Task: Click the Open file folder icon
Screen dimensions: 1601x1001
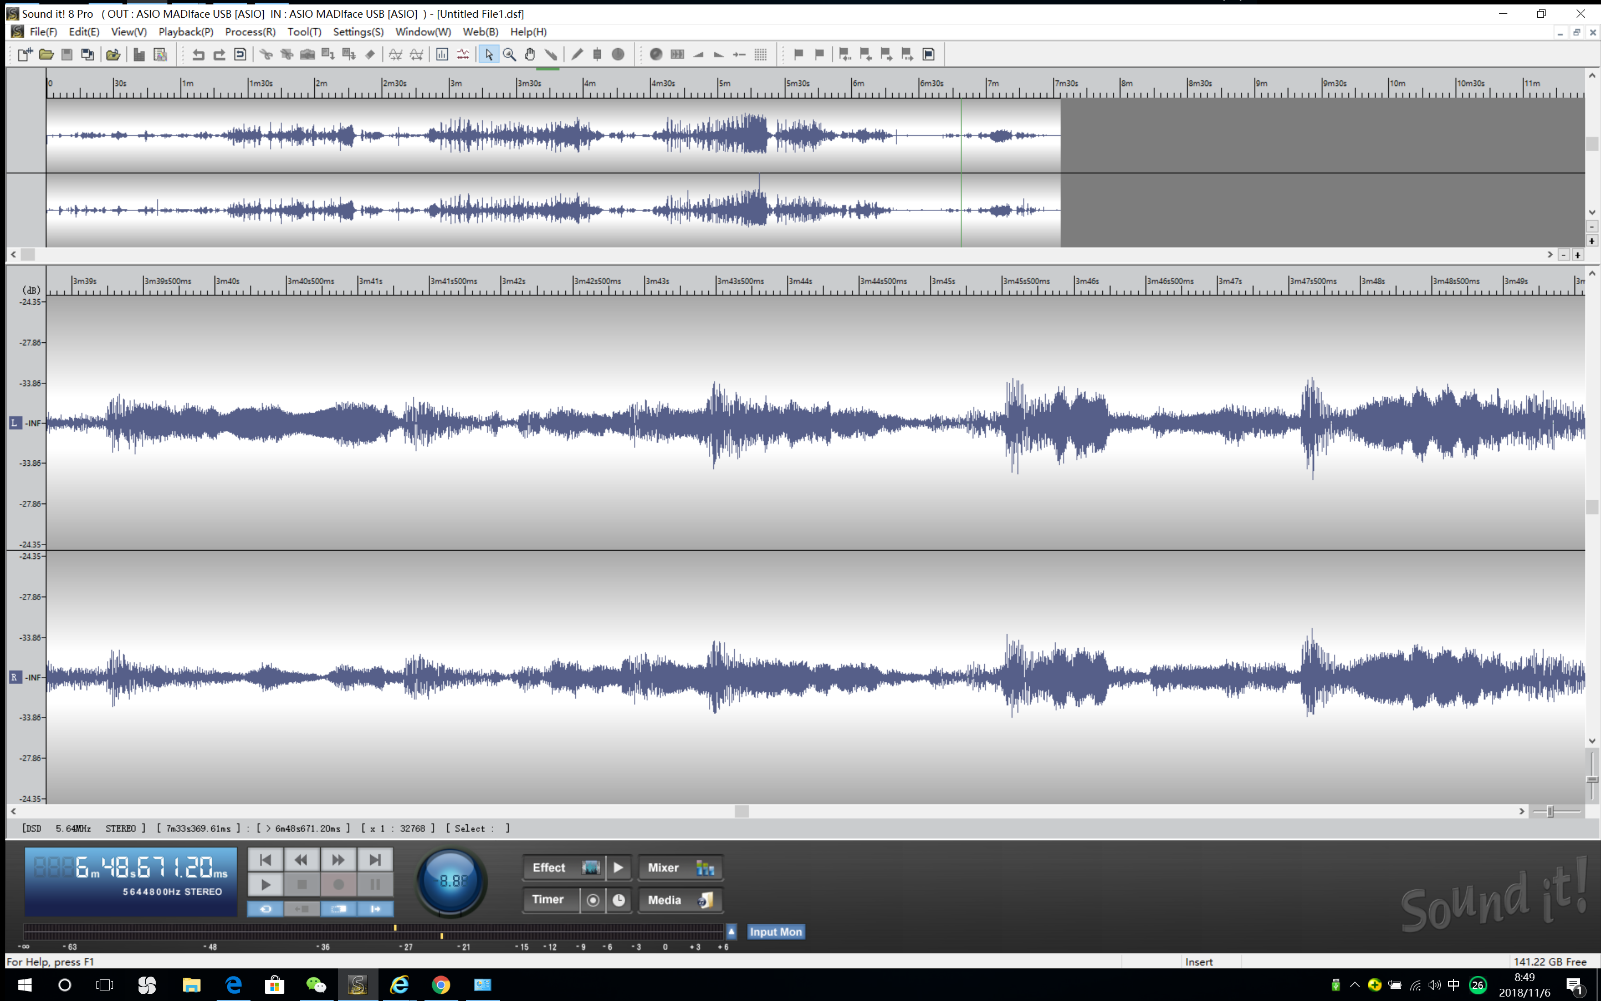Action: [x=45, y=54]
